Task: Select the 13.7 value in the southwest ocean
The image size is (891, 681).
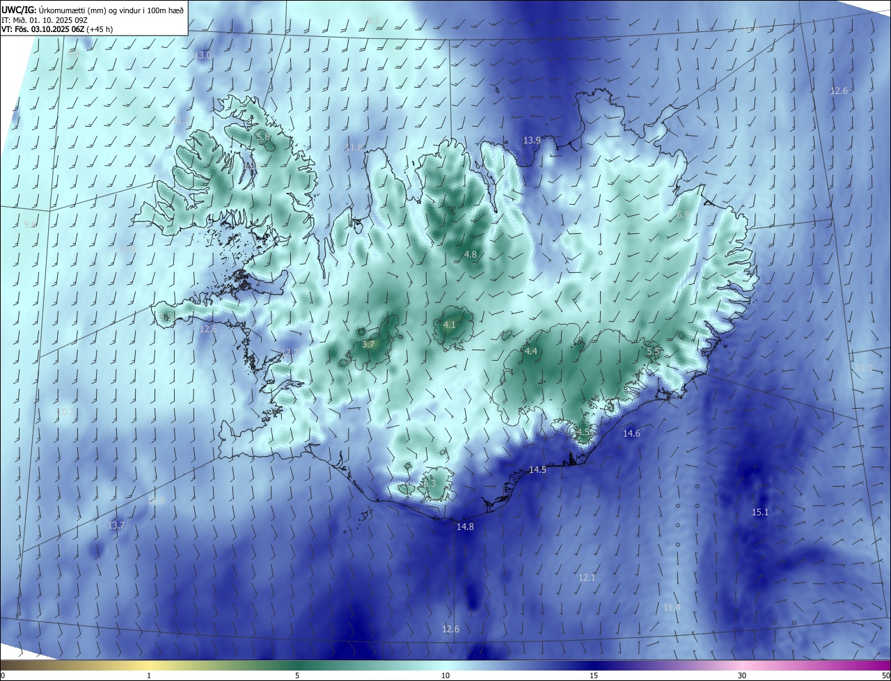Action: coord(116,526)
